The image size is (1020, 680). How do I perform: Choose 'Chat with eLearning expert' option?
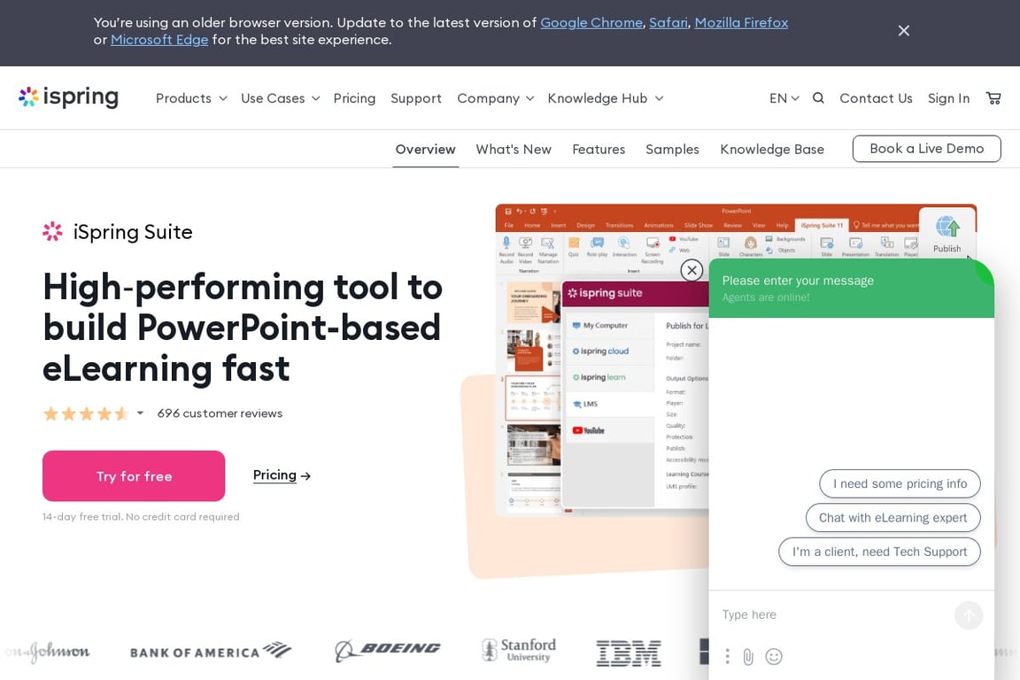(892, 517)
